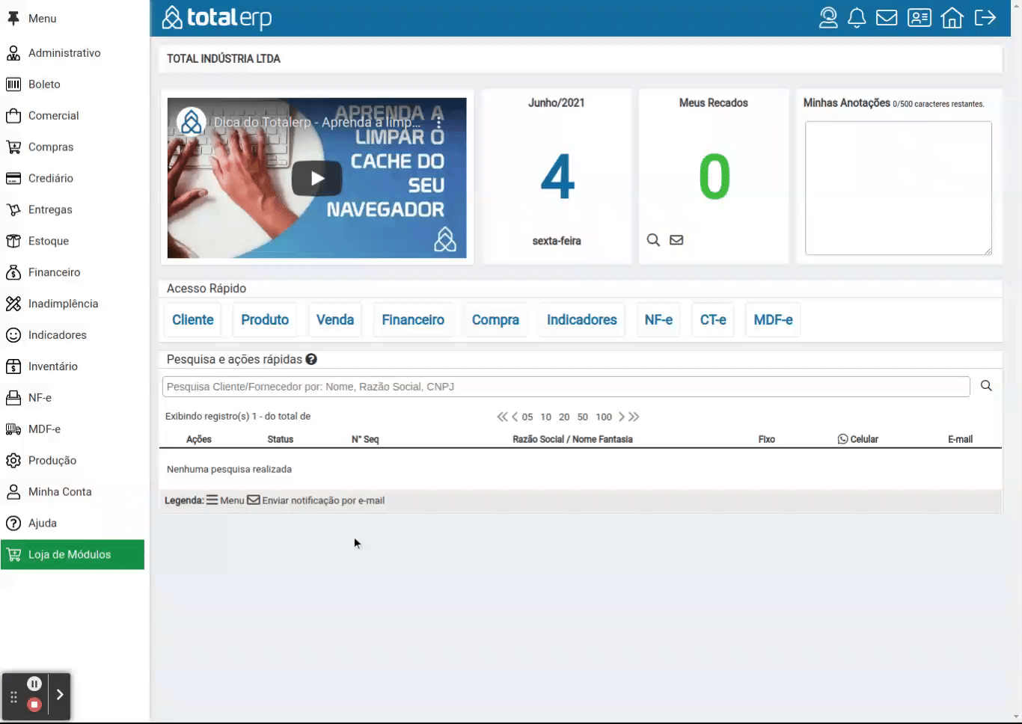Log out using the exit arrow icon
The width and height of the screenshot is (1022, 724).
click(985, 18)
